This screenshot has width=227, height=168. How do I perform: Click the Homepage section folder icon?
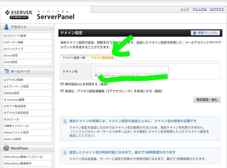[7, 71]
